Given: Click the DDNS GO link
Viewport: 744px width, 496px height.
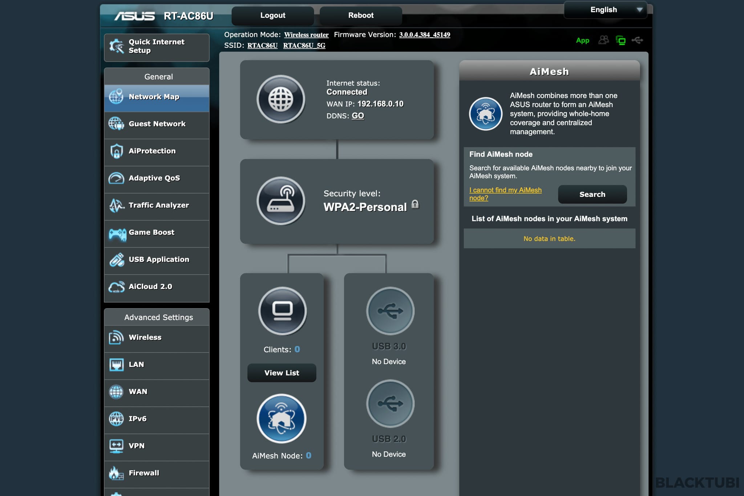Looking at the screenshot, I should pos(357,116).
